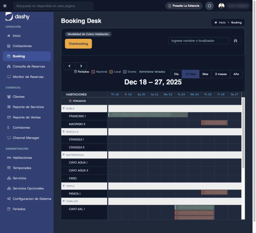Click the Reporte de Servicios list icon
Viewport: 256px width, 233px height.
(x=9, y=107)
